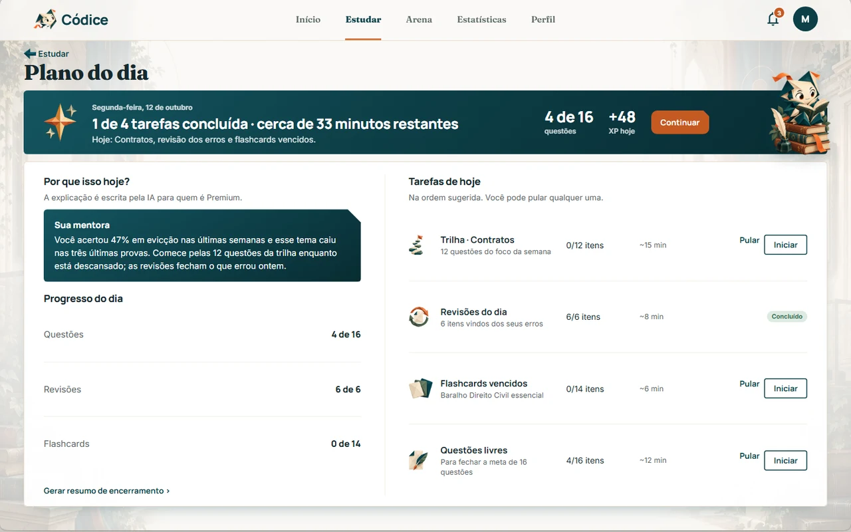Skip the Trilha Contratos task via Pular

coord(749,240)
